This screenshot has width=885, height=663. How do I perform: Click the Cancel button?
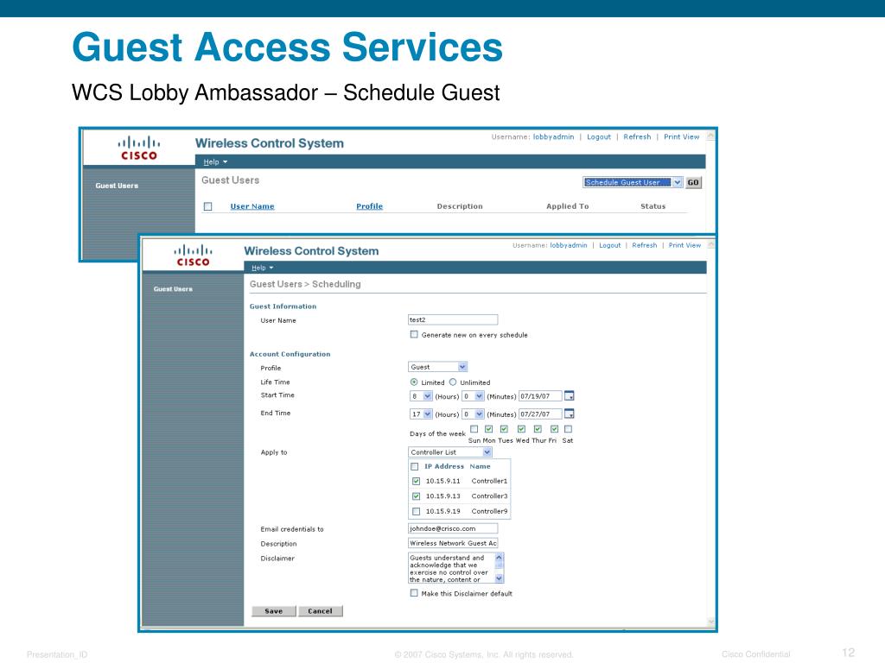click(x=320, y=611)
